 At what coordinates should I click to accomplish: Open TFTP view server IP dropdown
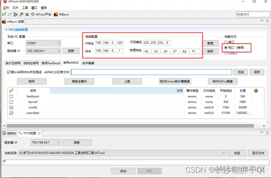tap(46, 142)
